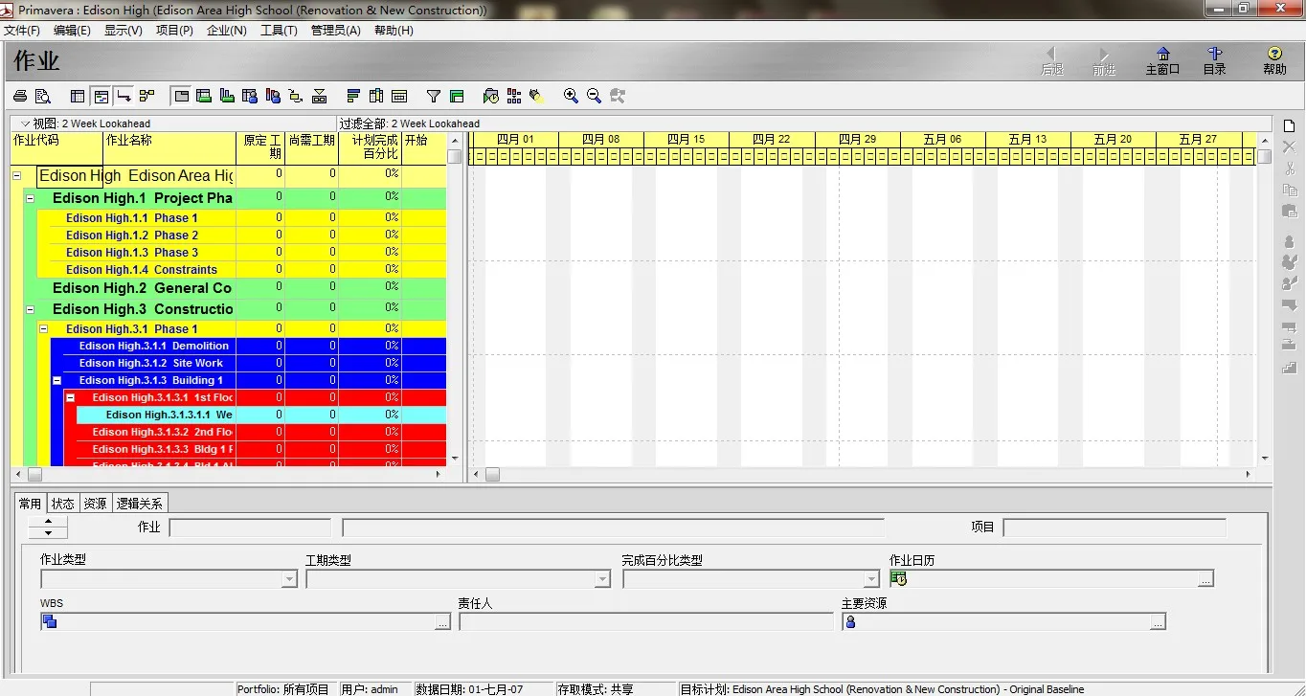The width and height of the screenshot is (1306, 696).
Task: Show the resource usage profile icon
Action: pyautogui.click(x=273, y=96)
